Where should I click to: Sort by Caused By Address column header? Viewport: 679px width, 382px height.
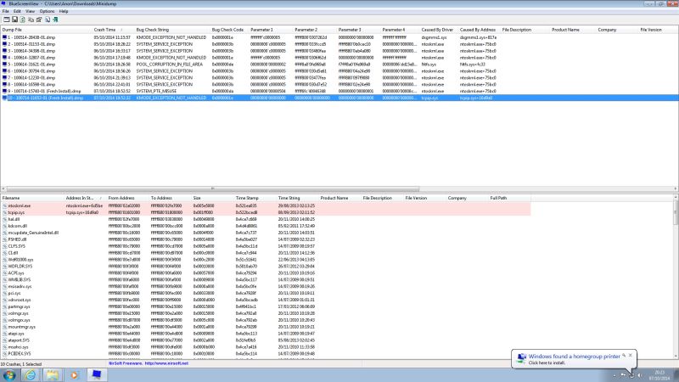click(479, 30)
